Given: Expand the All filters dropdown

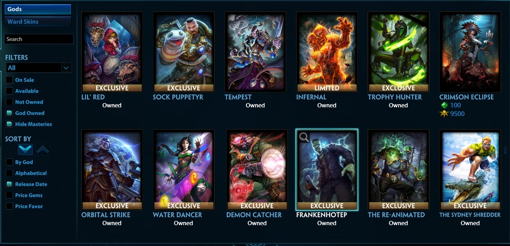Looking at the screenshot, I should tap(39, 68).
